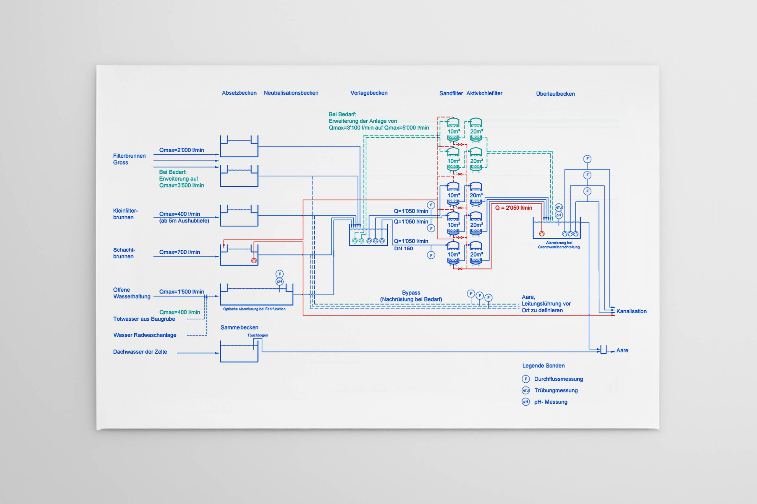The height and width of the screenshot is (504, 757).
Task: Select the F flow-measurement icon in the legend
Action: coord(525,379)
